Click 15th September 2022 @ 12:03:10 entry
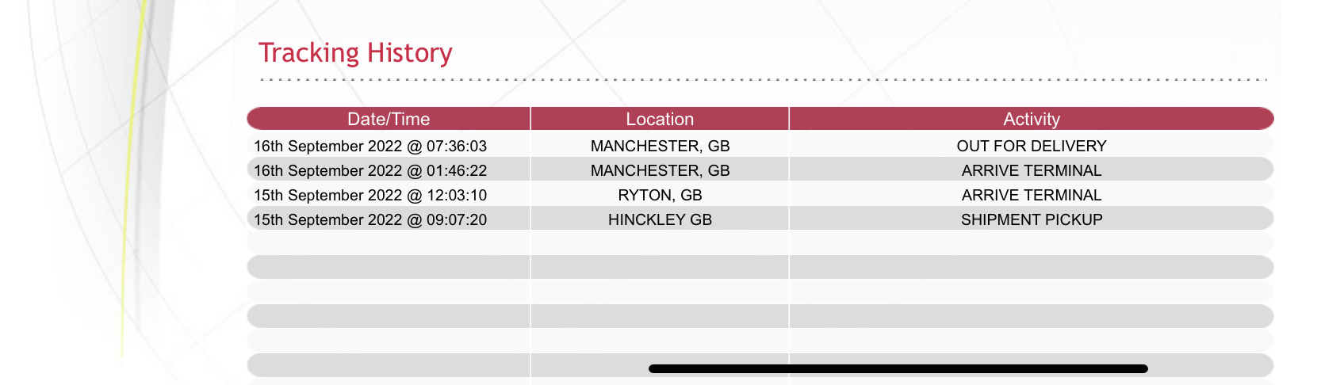 tap(370, 195)
